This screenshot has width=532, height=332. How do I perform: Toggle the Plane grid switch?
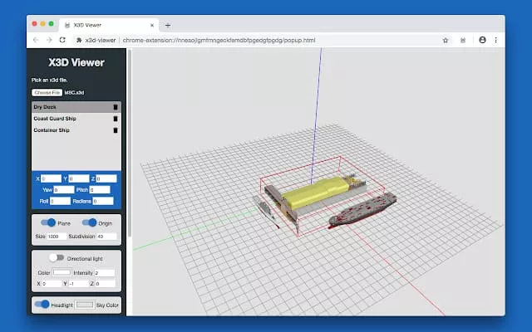pos(48,222)
